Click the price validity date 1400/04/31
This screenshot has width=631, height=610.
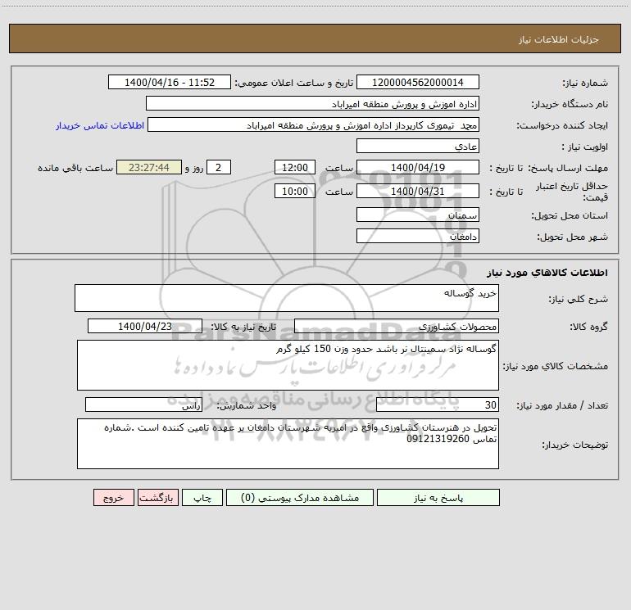[418, 191]
